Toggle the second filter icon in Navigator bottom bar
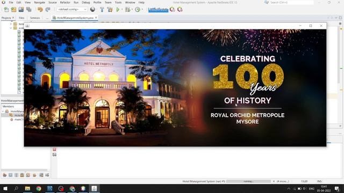The image size is (344, 193). (11, 175)
